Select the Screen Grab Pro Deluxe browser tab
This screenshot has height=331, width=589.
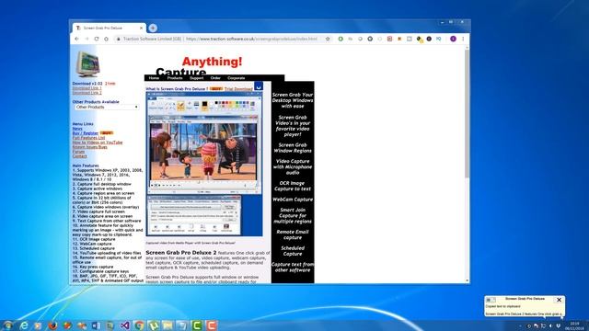point(109,28)
